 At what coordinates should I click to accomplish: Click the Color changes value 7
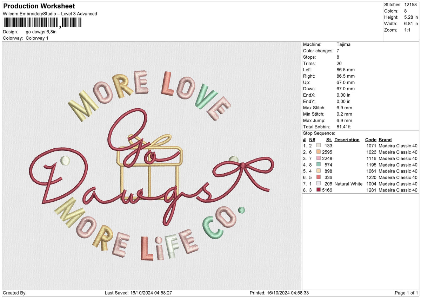pos(338,51)
